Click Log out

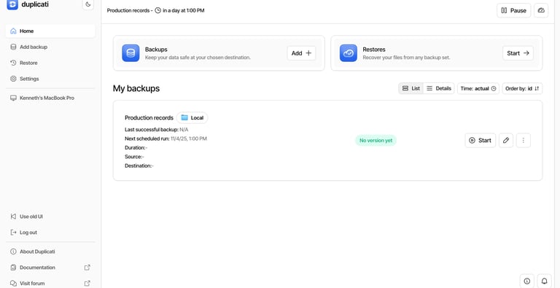[x=50, y=233]
